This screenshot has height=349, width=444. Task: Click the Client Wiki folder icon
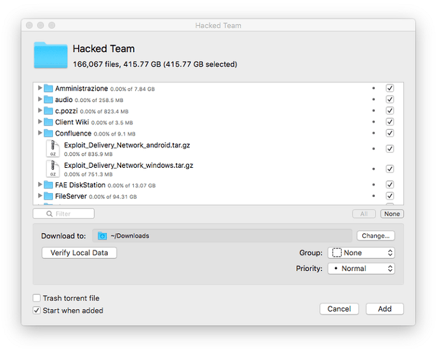point(48,122)
